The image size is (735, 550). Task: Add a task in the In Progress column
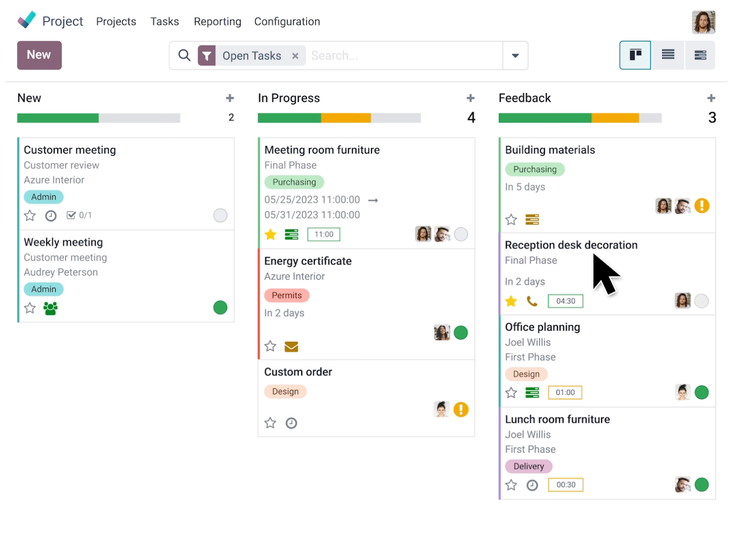click(470, 98)
